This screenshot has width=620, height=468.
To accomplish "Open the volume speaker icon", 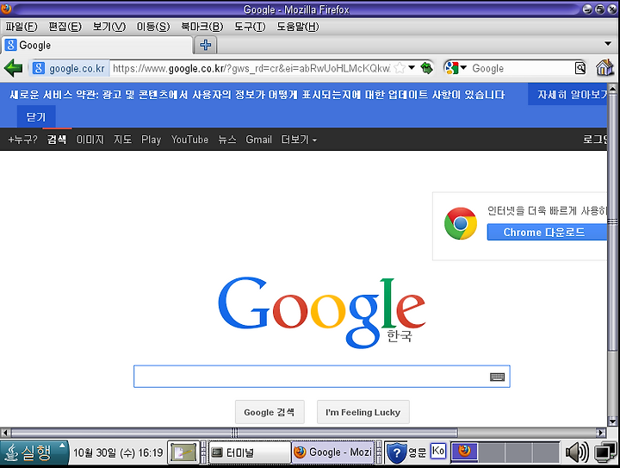I will point(576,452).
